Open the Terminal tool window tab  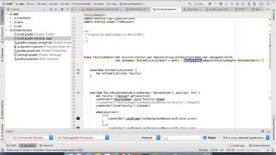point(46,146)
